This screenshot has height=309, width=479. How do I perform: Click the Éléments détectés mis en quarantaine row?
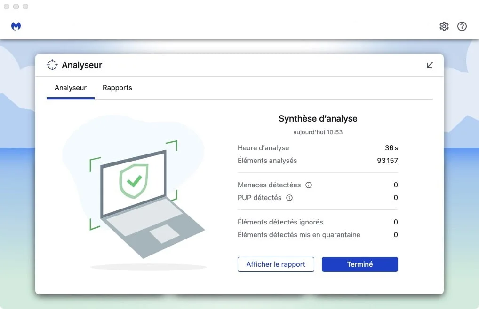pos(298,235)
